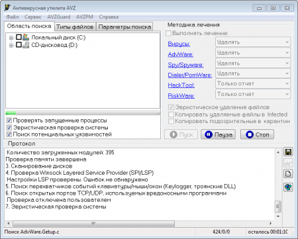The image size is (298, 239).
Task: Open the Вирусы action dropdown
Action: click(253, 42)
